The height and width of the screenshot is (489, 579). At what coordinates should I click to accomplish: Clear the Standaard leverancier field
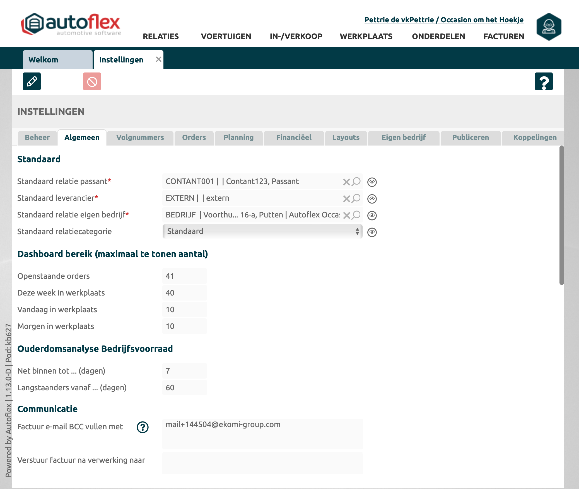point(346,199)
